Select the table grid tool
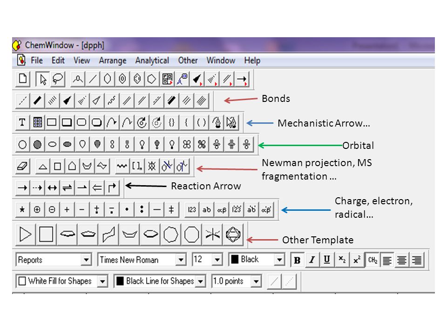Screen dimensions: 447x335 pyautogui.click(x=37, y=122)
